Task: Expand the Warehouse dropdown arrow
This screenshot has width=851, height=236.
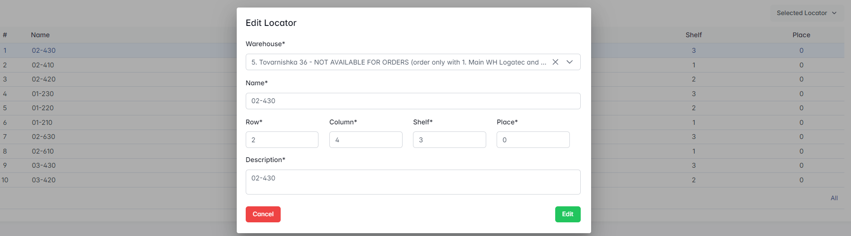Action: [x=569, y=62]
